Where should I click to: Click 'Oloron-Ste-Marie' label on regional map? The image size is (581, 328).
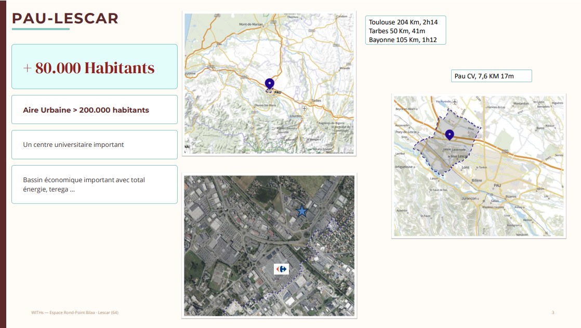click(265, 105)
